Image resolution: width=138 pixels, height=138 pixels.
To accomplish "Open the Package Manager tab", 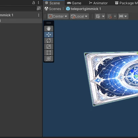I will (126, 3).
